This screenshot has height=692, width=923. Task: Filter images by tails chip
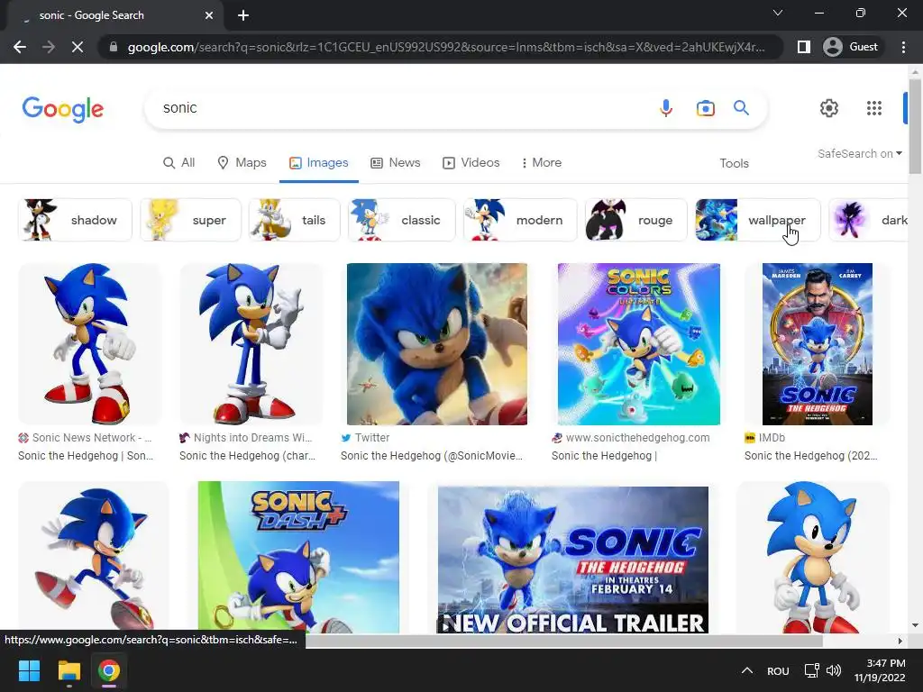295,220
